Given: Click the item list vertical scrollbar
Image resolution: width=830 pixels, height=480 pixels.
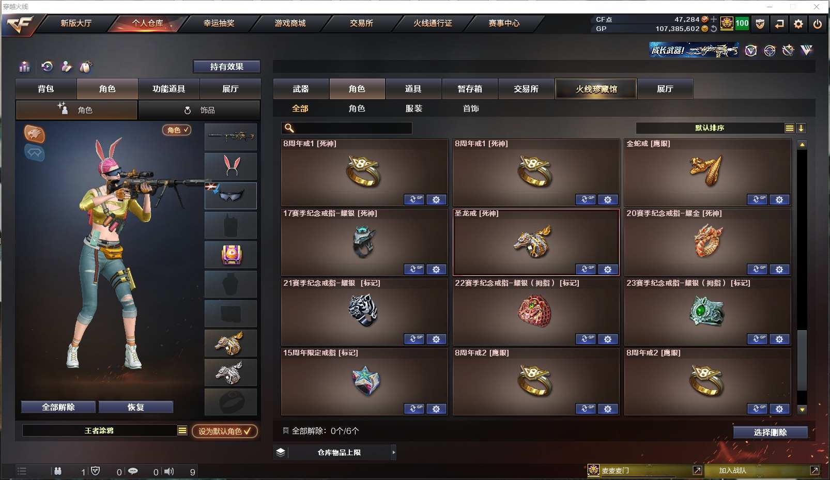Looking at the screenshot, I should pyautogui.click(x=802, y=277).
